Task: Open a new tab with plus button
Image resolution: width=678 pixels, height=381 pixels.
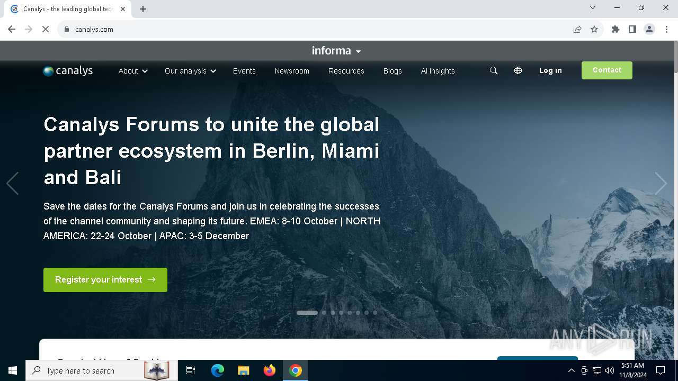Action: (143, 9)
